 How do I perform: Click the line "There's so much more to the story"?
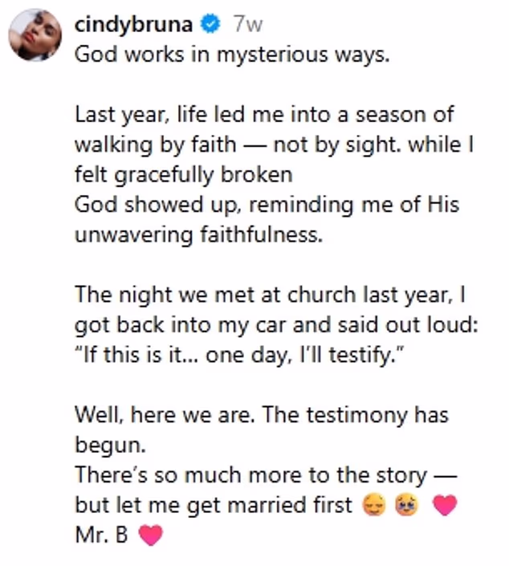click(266, 474)
